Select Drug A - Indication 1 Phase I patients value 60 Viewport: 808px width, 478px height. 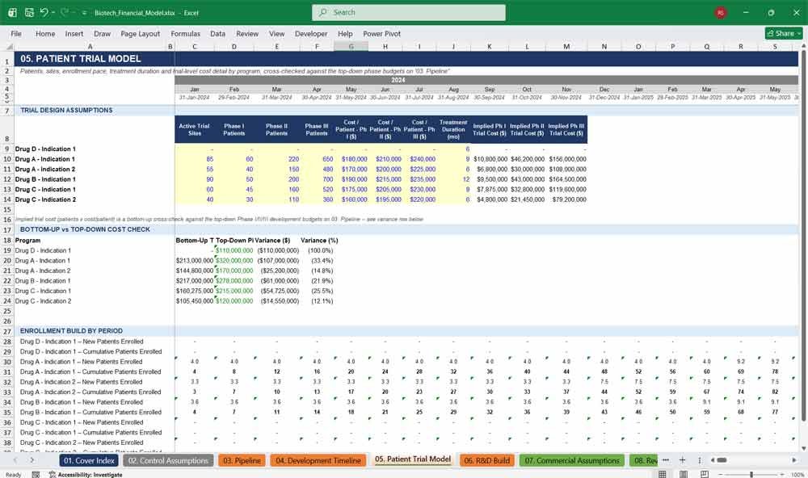pyautogui.click(x=234, y=159)
